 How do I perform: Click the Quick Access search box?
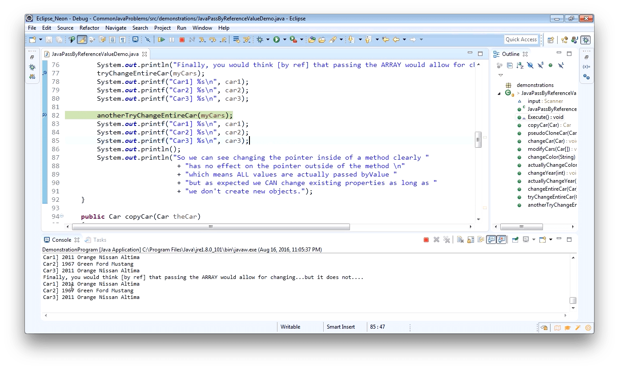coord(521,39)
